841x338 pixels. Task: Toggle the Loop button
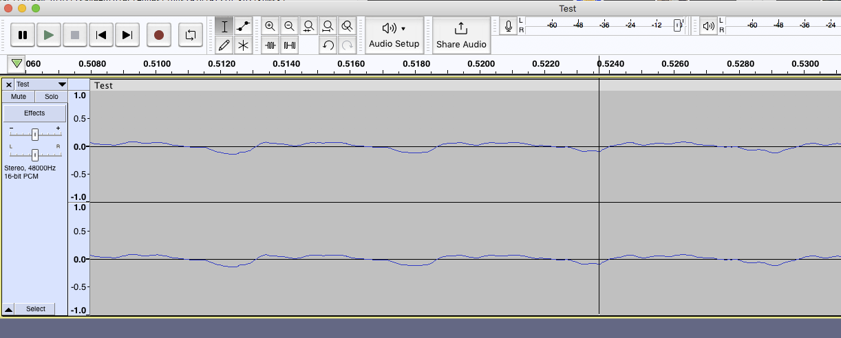pos(191,34)
